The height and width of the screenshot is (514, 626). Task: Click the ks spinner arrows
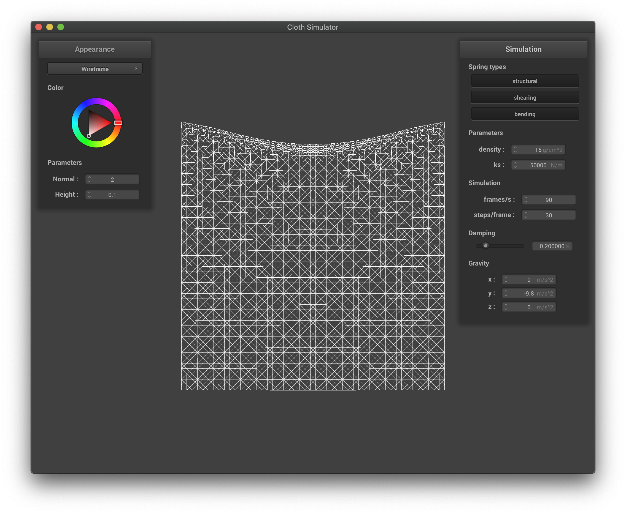[x=515, y=165]
